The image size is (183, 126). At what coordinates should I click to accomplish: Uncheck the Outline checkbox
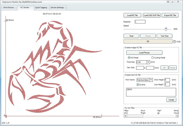pos(138,85)
